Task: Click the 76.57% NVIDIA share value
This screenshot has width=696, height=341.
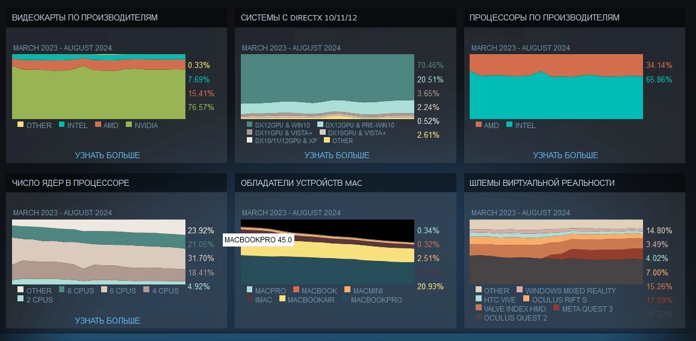Action: point(201,107)
